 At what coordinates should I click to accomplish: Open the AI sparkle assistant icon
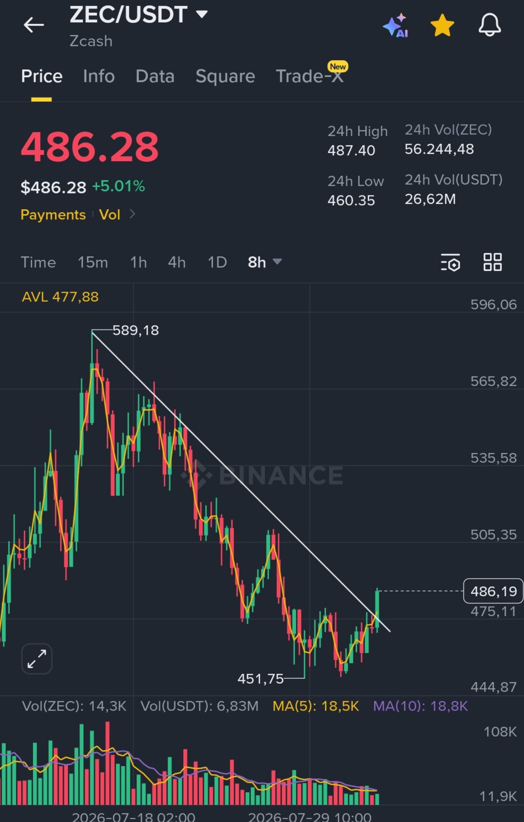click(x=396, y=25)
